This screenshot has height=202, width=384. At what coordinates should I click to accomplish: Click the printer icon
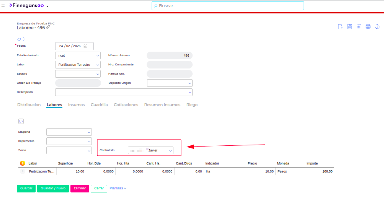coord(368,26)
